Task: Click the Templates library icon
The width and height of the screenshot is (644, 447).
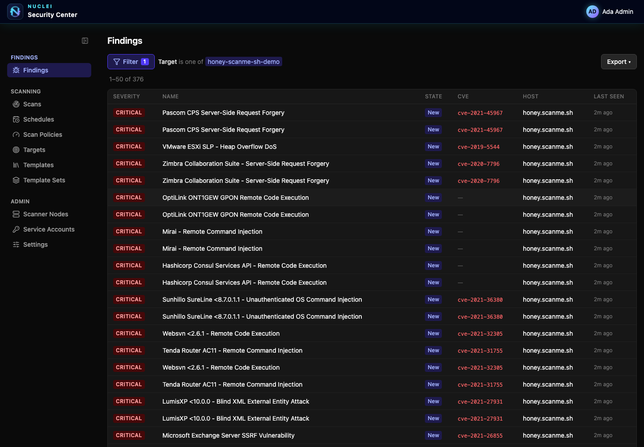Action: click(16, 165)
